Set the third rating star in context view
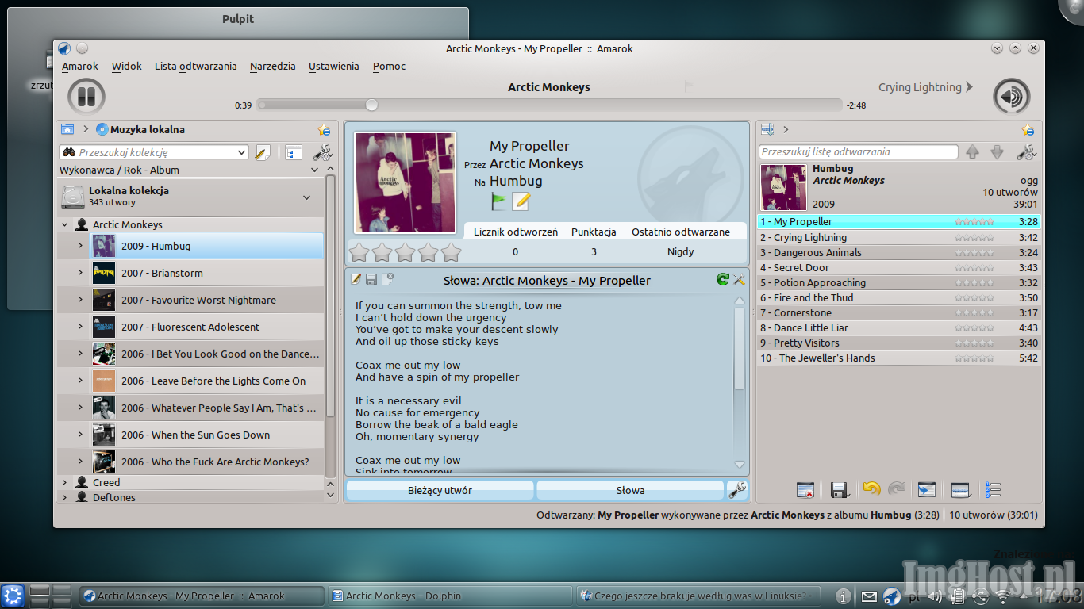Viewport: 1084px width, 609px height. tap(406, 253)
